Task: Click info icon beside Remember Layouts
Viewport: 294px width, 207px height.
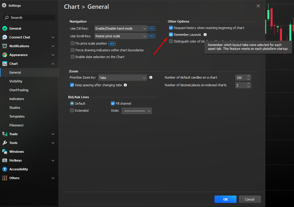Action: pyautogui.click(x=205, y=35)
